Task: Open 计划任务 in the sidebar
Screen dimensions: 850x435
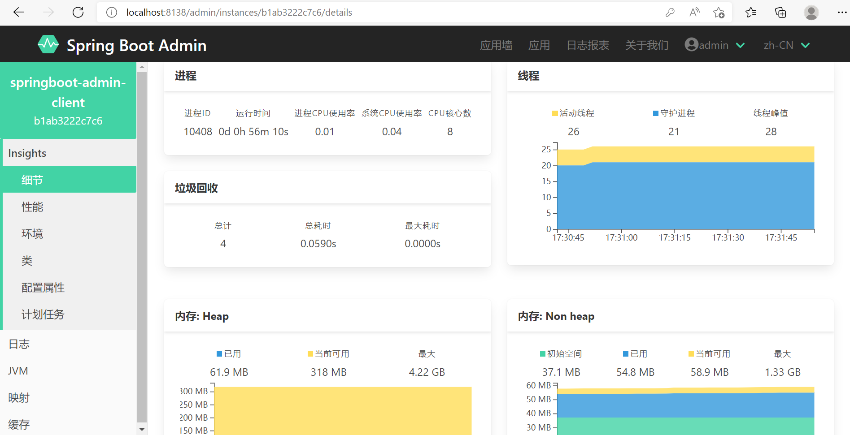Action: click(70, 314)
